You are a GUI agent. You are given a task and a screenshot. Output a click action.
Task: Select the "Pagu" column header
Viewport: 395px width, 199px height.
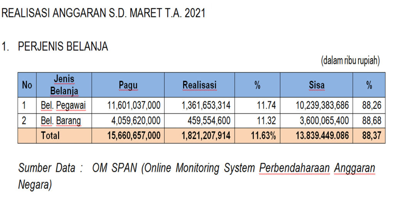[128, 85]
